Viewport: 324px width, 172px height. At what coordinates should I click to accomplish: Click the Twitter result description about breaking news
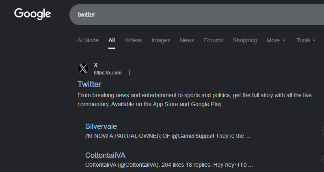(194, 100)
